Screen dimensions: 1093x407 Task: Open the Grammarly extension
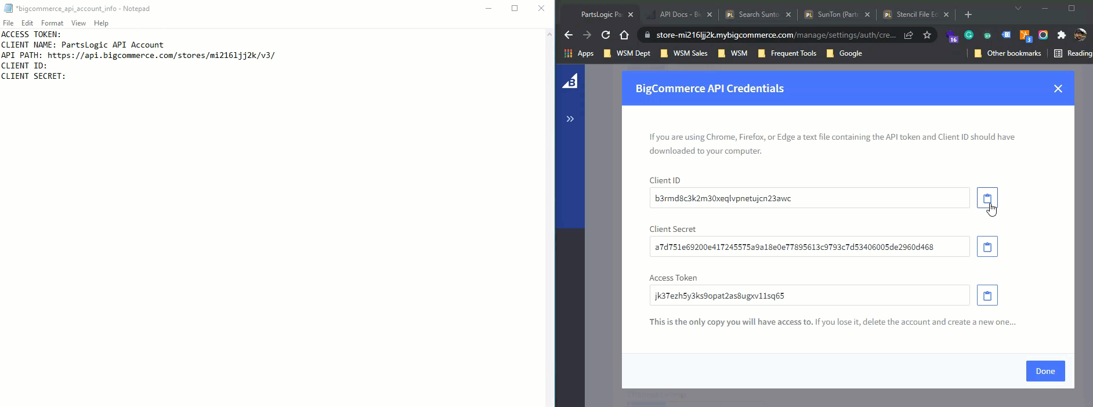coord(969,35)
